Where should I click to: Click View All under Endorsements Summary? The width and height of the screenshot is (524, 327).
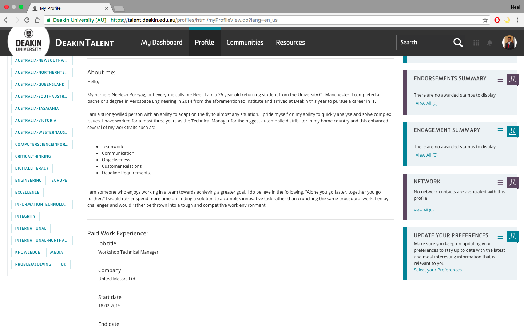point(426,104)
